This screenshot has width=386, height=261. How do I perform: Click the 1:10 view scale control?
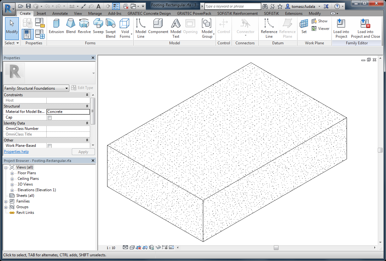(111, 247)
